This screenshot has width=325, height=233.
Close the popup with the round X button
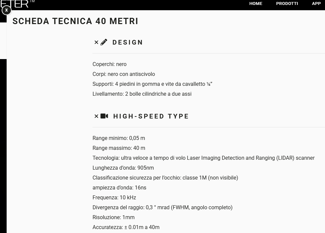point(6,10)
